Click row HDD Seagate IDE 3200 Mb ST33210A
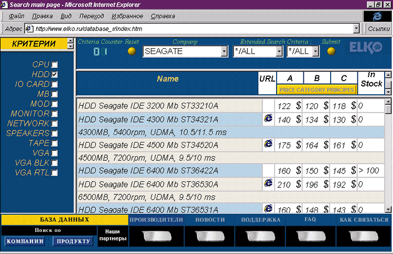The width and height of the screenshot is (393, 254). click(169, 106)
